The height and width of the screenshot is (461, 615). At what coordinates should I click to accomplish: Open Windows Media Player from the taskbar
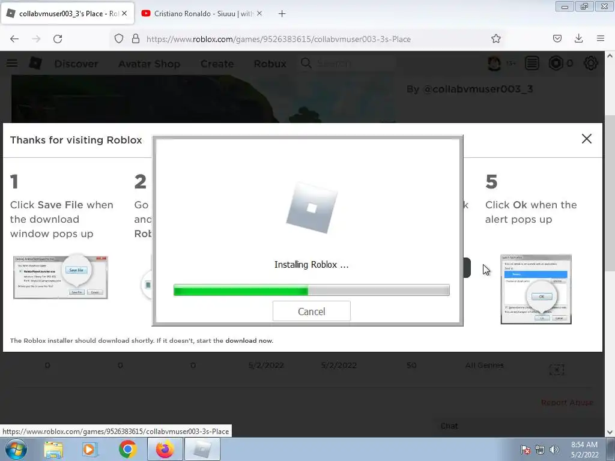pyautogui.click(x=90, y=449)
